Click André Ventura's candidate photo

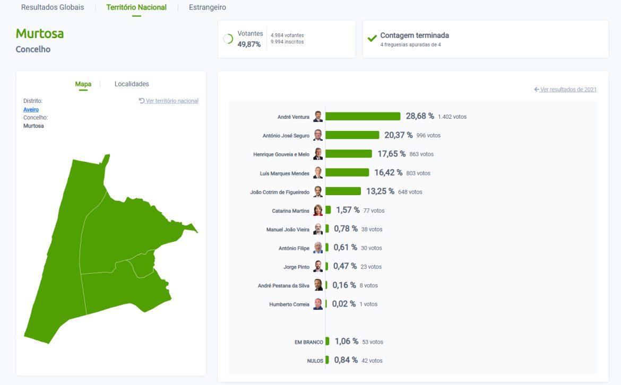(x=318, y=117)
